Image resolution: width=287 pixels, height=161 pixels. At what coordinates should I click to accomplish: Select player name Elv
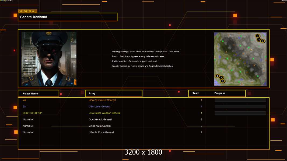click(x=24, y=107)
